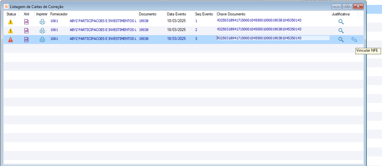Select supplier code 1061 in the Seq Evento 2 row
Viewport: 382px width, 166px height.
(x=54, y=30)
